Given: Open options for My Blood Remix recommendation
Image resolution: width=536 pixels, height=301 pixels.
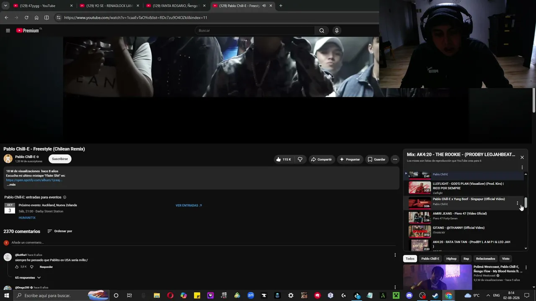Looking at the screenshot, I should click(526, 268).
